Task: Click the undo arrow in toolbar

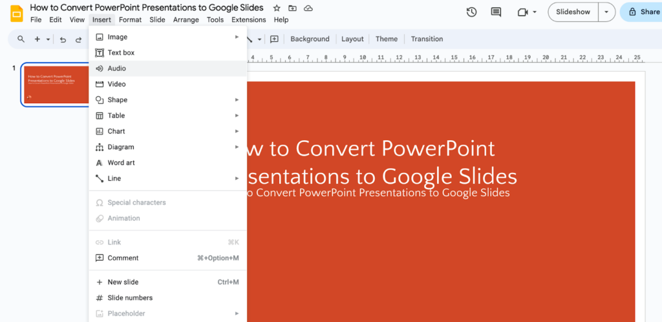Action: (x=63, y=39)
